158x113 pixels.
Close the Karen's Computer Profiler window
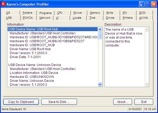(x=154, y=4)
